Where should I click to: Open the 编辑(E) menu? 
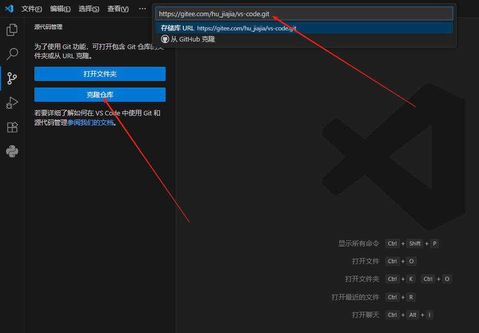coord(60,9)
